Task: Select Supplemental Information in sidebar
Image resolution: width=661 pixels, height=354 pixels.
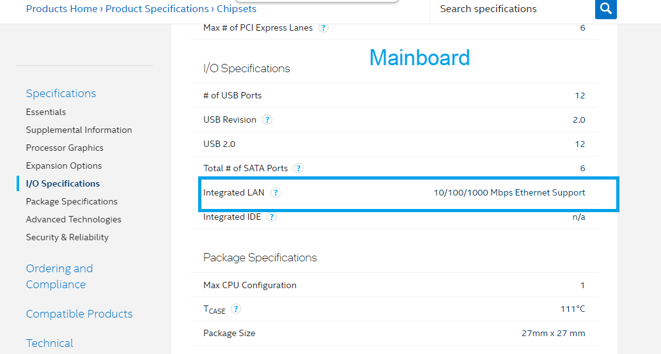Action: tap(79, 130)
